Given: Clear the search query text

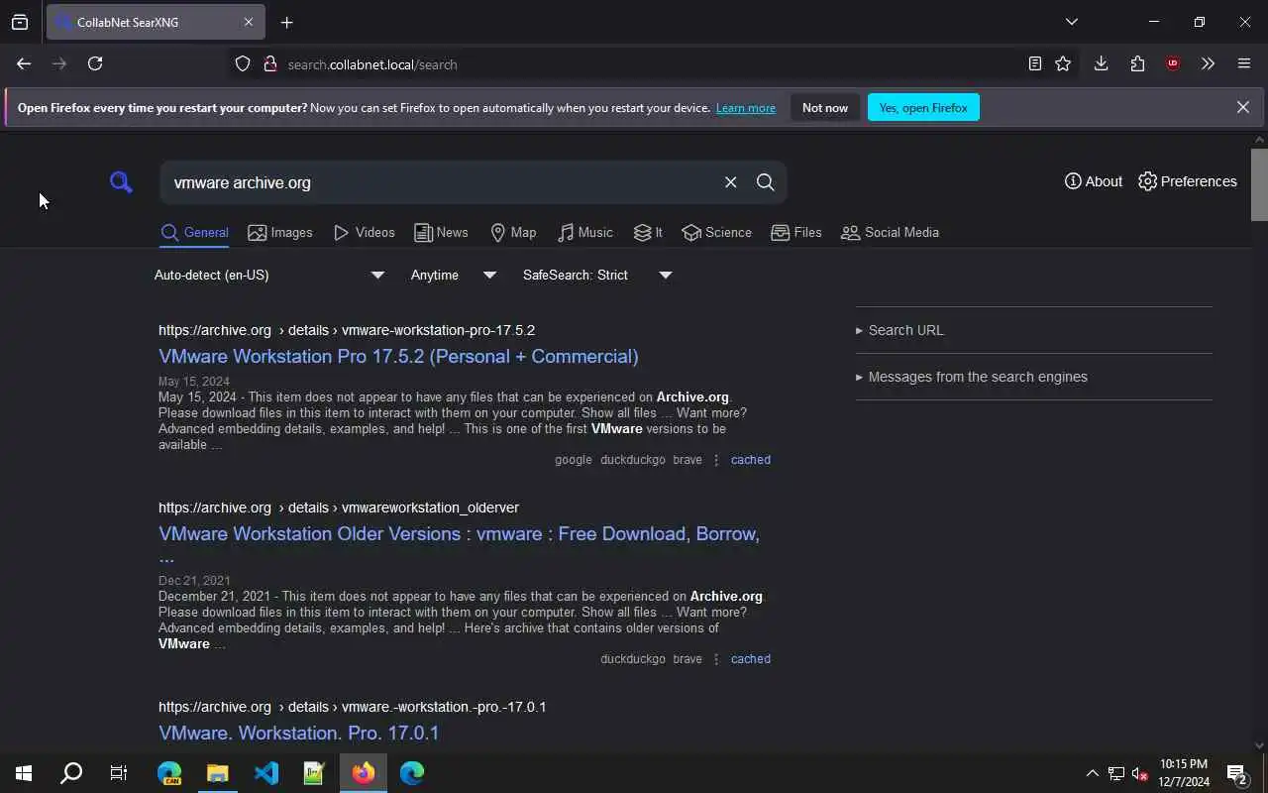Looking at the screenshot, I should coord(730,182).
